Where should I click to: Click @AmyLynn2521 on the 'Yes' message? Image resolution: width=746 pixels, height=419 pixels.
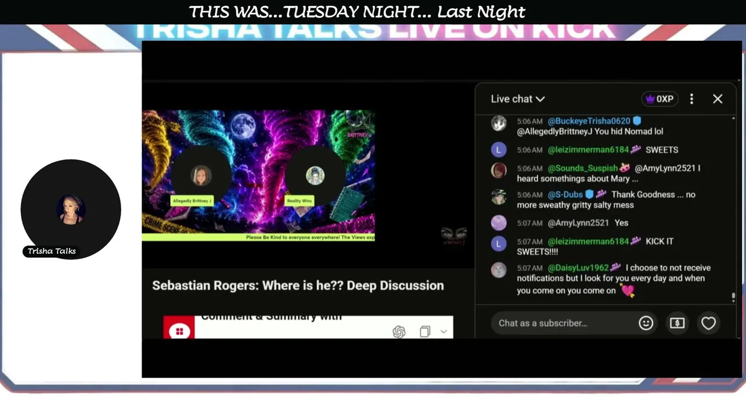(578, 223)
